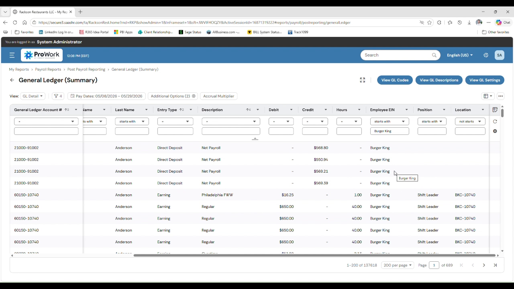Open the hamburger navigation menu
Image resolution: width=514 pixels, height=289 pixels.
tap(12, 55)
